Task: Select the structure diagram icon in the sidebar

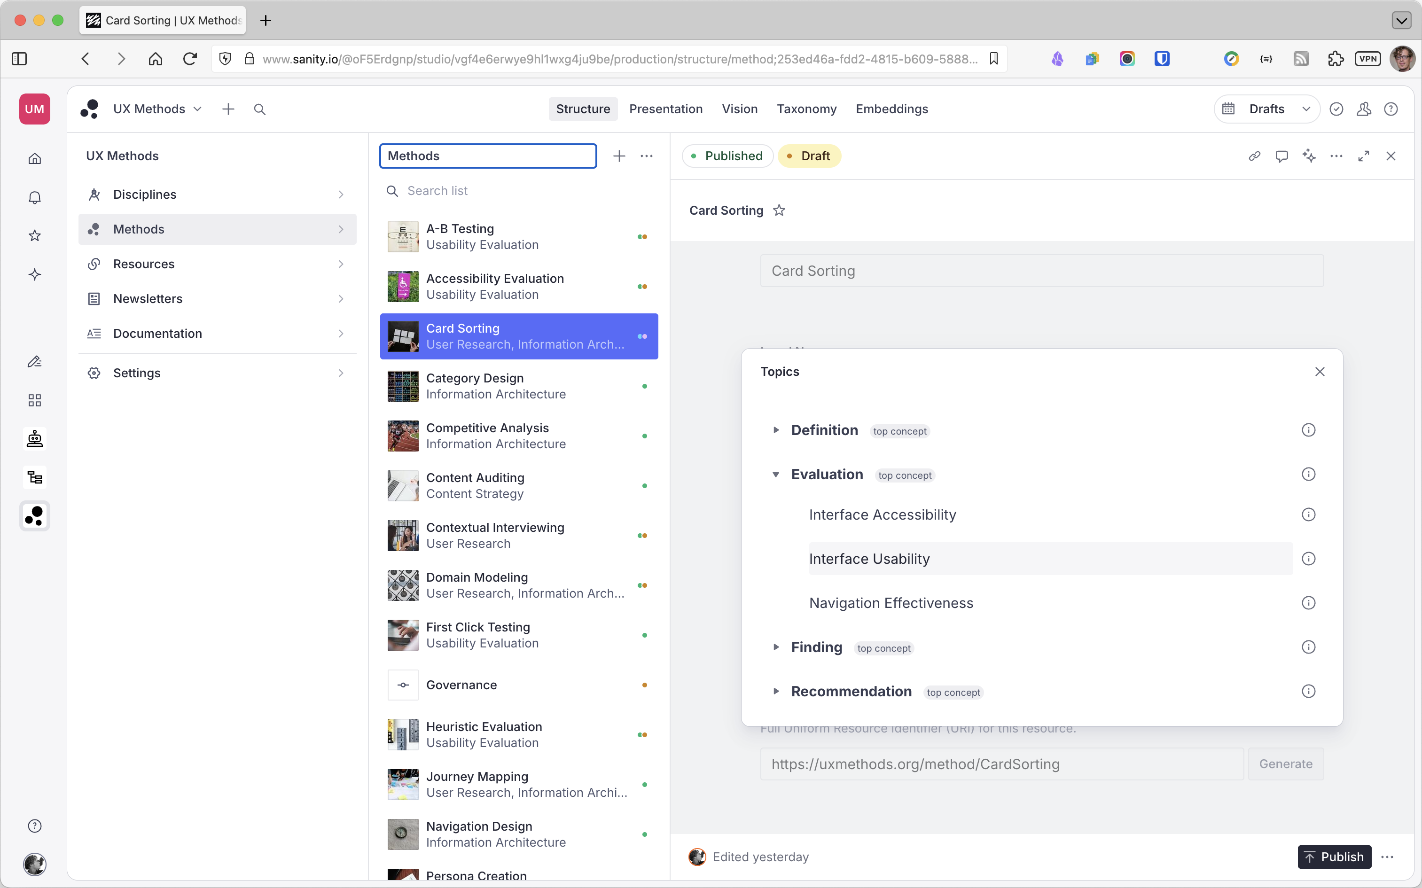Action: pyautogui.click(x=35, y=477)
